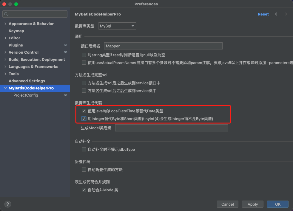
Task: Click the 自动补全 section heading
Action: click(x=83, y=141)
